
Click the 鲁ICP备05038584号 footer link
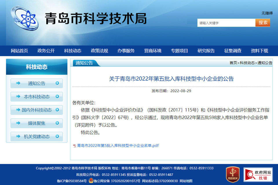tap(72, 181)
